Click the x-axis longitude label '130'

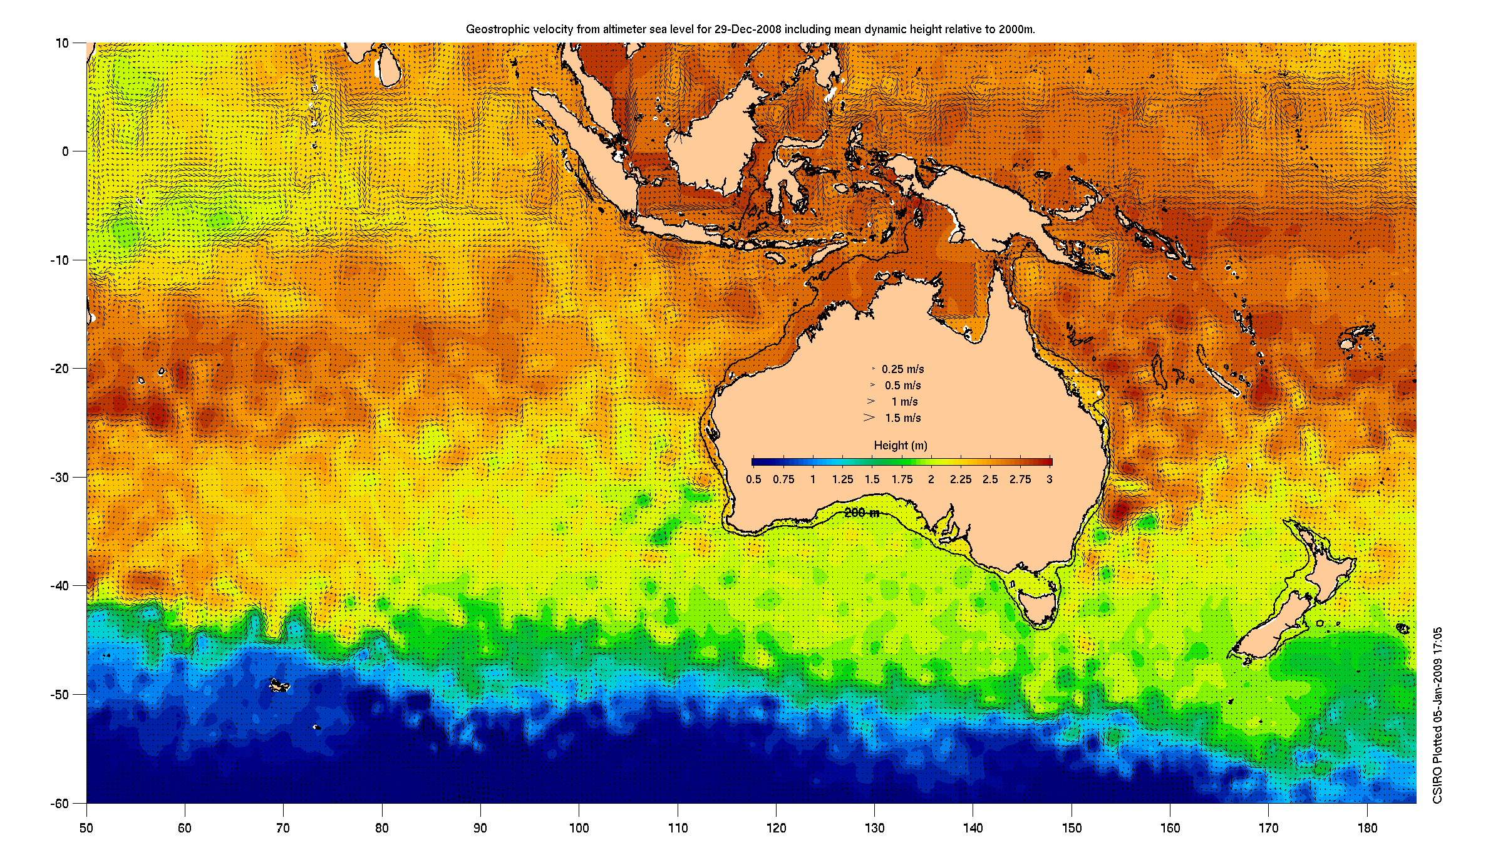874,828
